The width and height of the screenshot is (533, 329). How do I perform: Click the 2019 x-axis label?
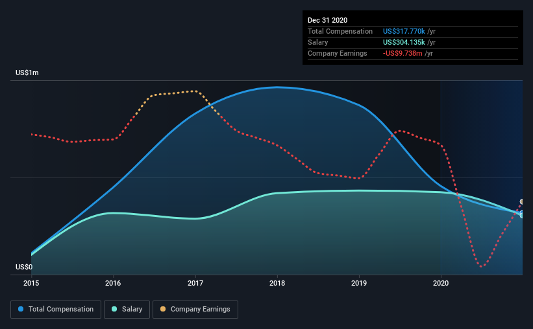[x=359, y=283]
